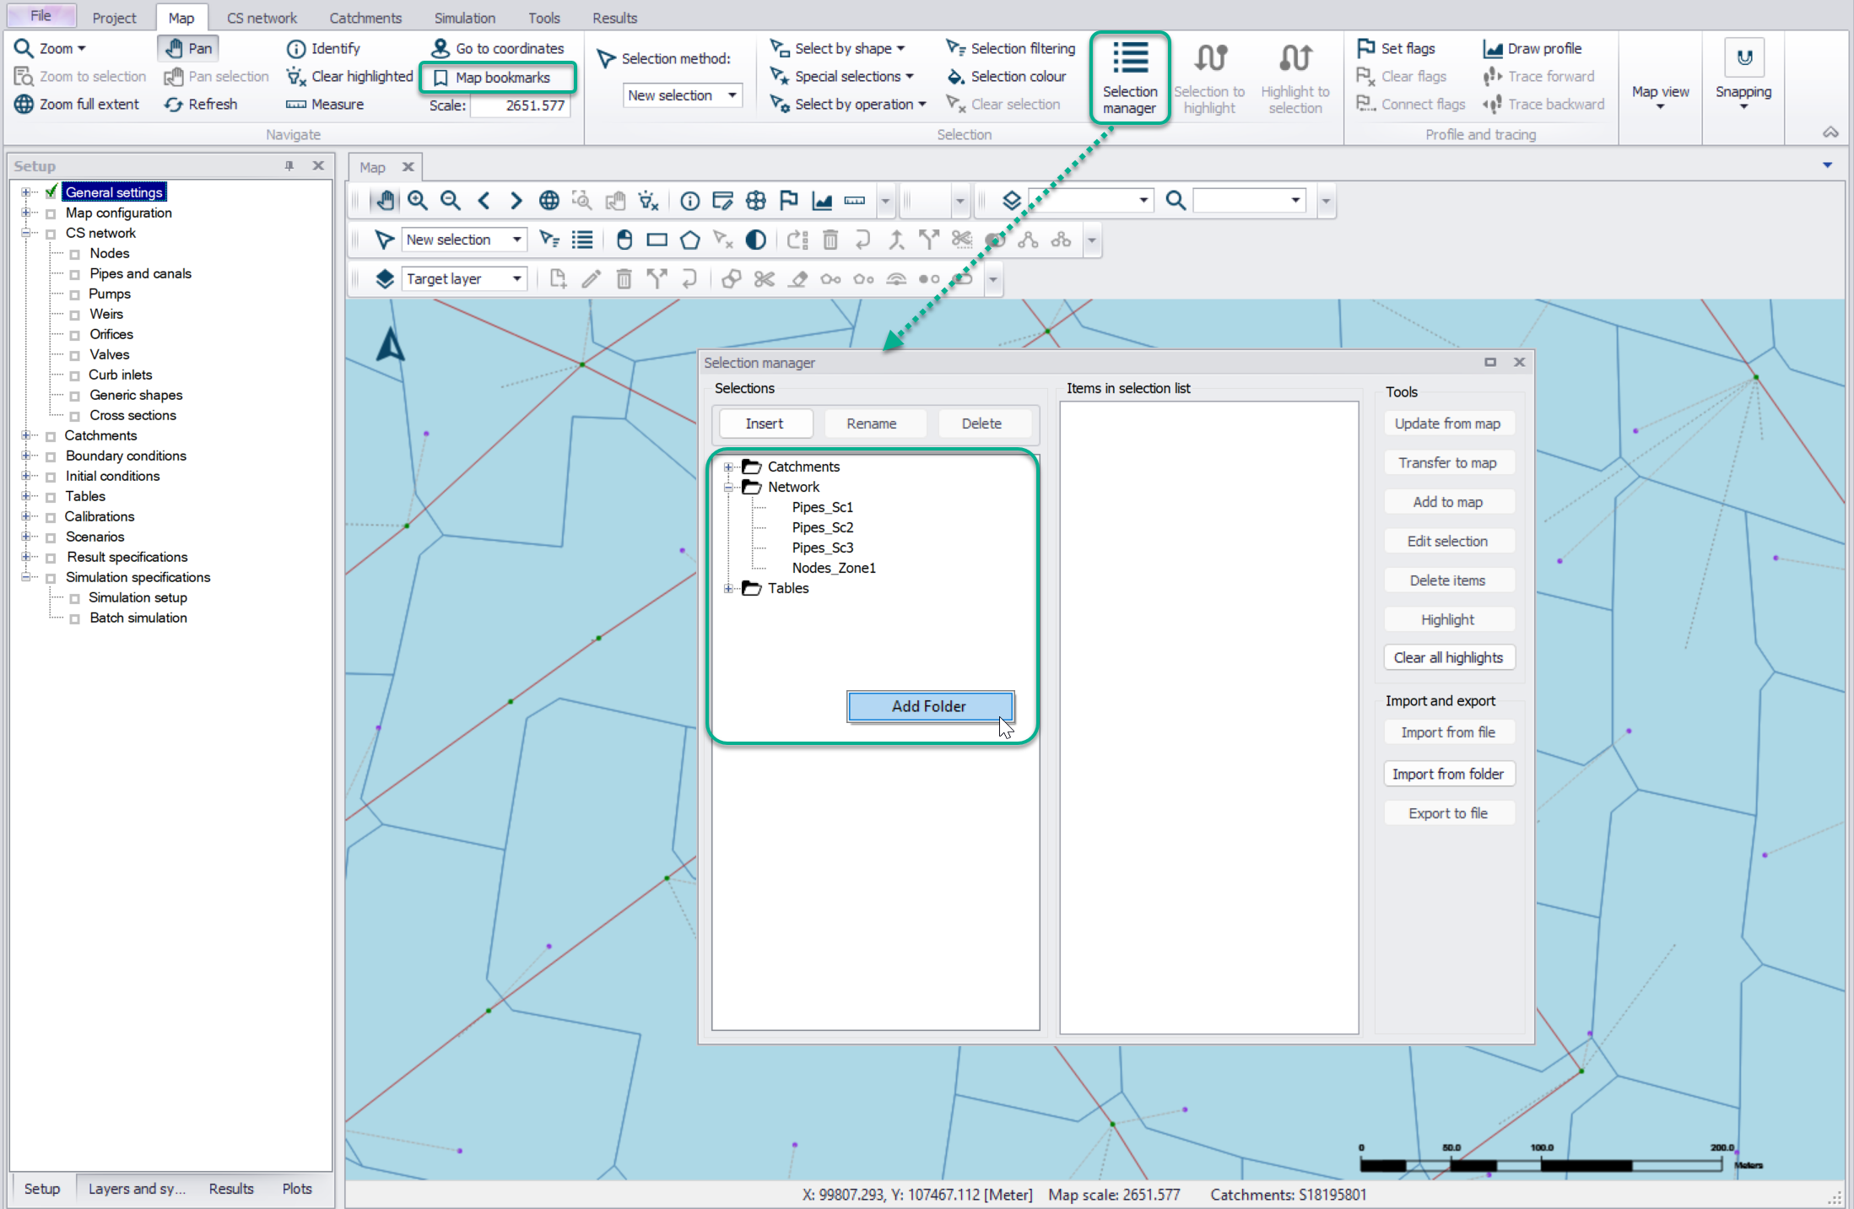Click Go to coordinates
Viewport: 1854px width, 1209px height.
coord(498,49)
